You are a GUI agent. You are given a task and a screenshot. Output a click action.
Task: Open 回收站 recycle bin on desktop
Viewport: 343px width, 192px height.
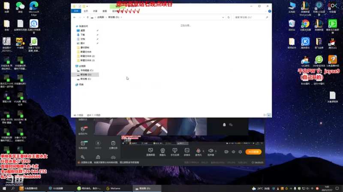(x=292, y=25)
